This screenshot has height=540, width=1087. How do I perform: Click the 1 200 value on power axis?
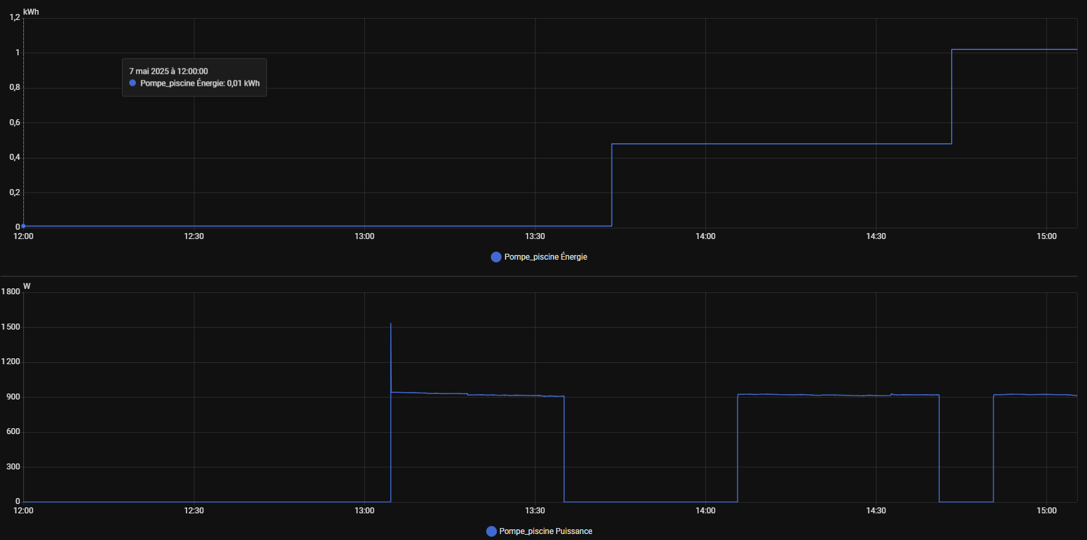coord(11,362)
